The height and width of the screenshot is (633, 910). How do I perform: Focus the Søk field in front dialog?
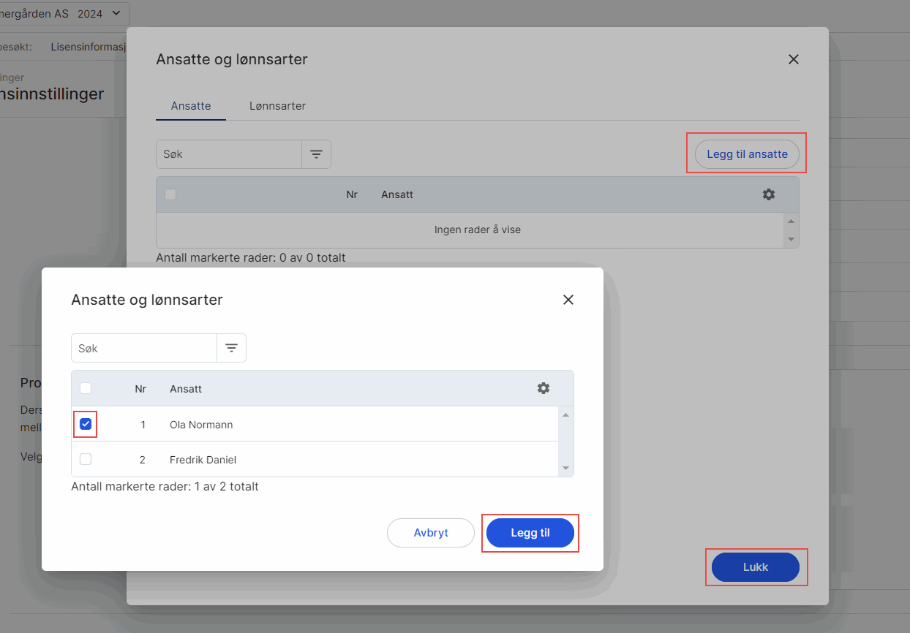coord(144,348)
